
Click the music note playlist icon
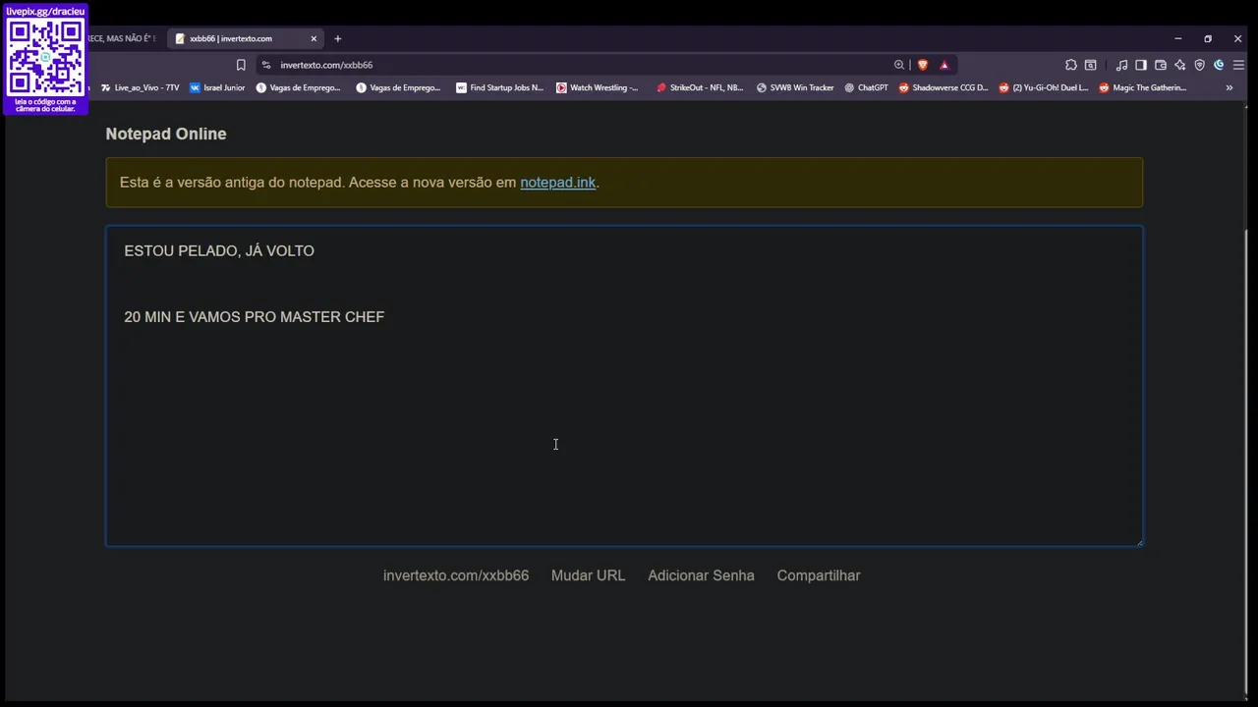pyautogui.click(x=1121, y=65)
